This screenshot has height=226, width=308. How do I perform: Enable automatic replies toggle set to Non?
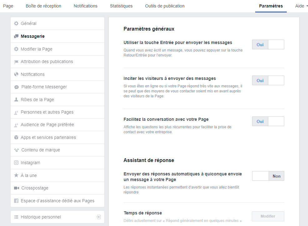tap(268, 176)
